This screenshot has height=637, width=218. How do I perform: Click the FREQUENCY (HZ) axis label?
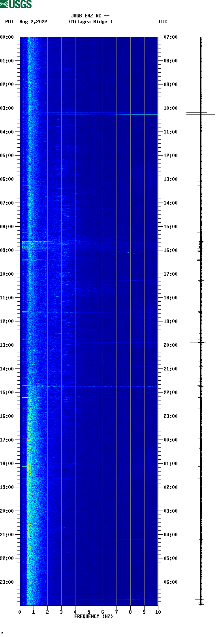click(94, 616)
